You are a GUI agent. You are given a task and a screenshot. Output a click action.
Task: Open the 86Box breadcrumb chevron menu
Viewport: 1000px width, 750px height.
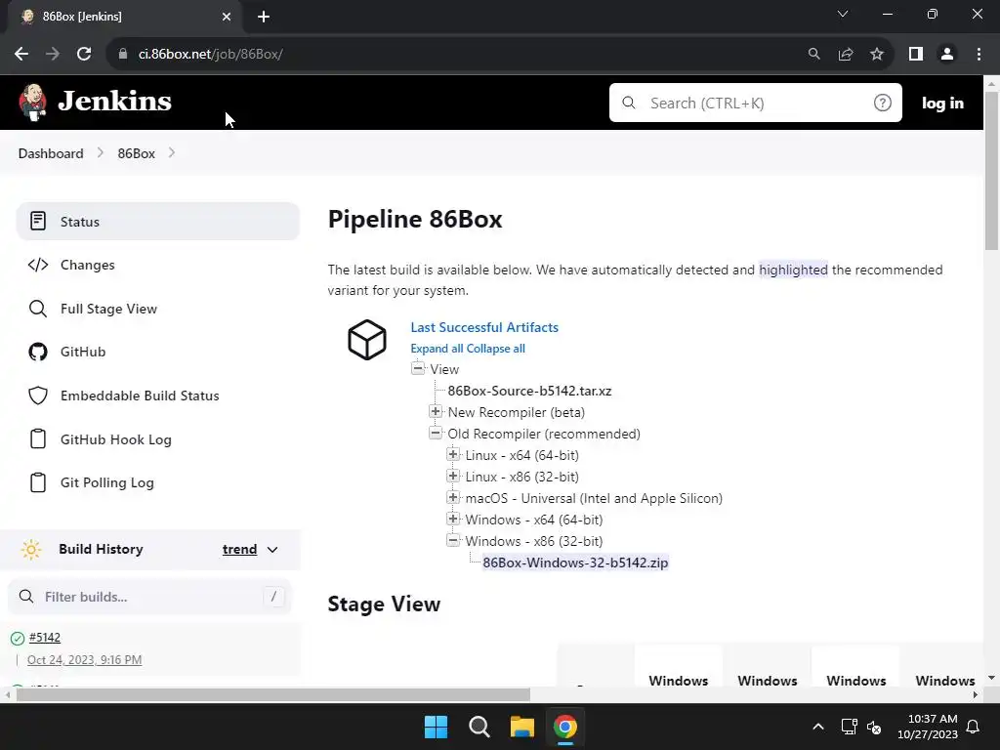pos(172,153)
